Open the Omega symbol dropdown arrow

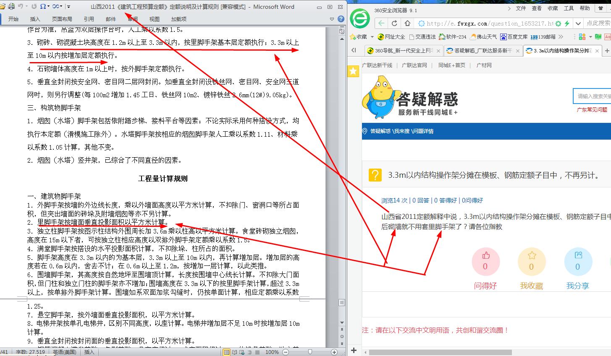click(x=48, y=7)
